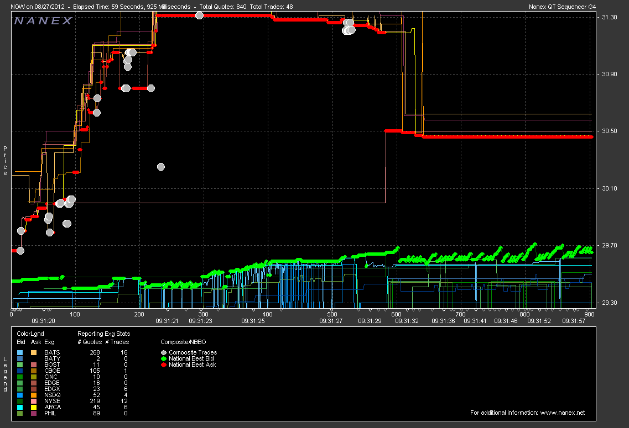Screen dimensions: 629x428
Task: Select the BATS bid light-blue swatch
Action: pos(20,353)
